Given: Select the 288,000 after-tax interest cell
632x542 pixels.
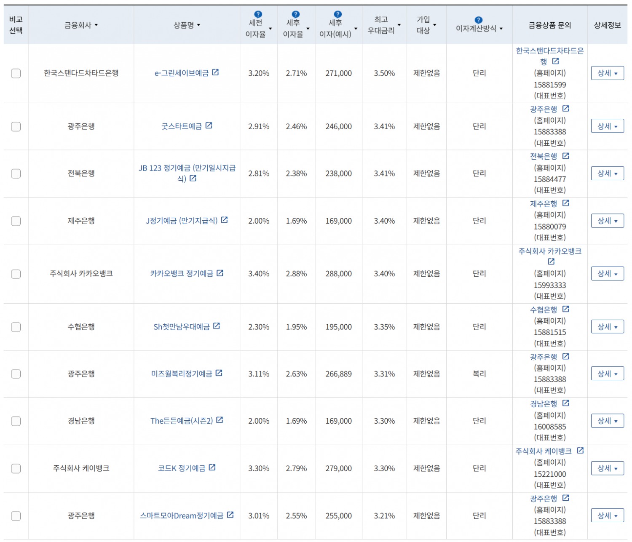Looking at the screenshot, I should (339, 274).
